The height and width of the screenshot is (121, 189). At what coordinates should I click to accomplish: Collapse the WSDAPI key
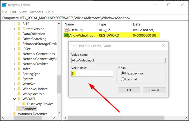coord(15,99)
